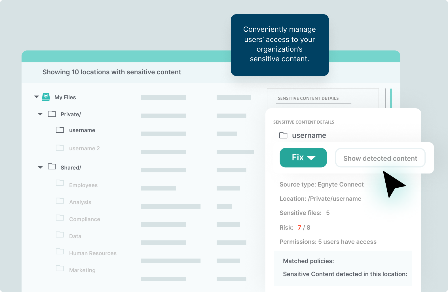Click the Human Resources folder icon

tap(60, 251)
